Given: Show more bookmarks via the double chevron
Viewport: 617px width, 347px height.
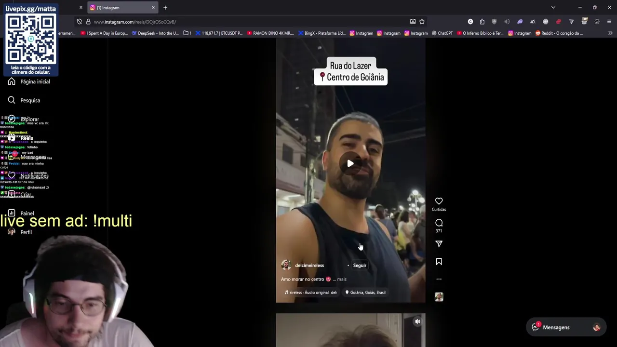Looking at the screenshot, I should click(610, 33).
